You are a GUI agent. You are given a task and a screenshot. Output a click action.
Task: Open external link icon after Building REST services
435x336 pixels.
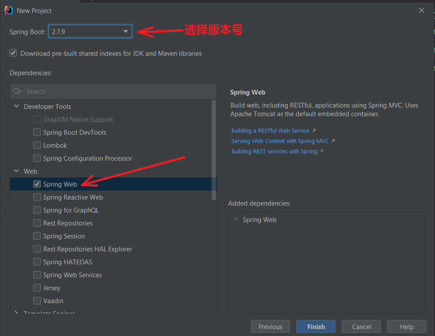322,151
